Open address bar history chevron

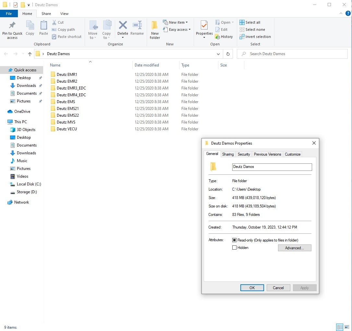tap(218, 54)
